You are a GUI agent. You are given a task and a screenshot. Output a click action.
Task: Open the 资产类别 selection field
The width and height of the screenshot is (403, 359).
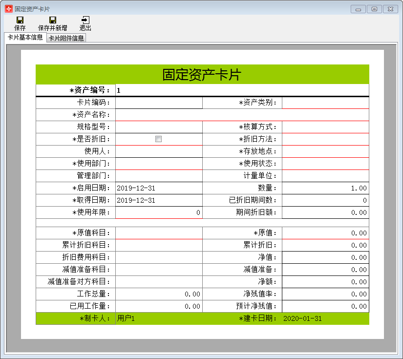pyautogui.click(x=325, y=102)
